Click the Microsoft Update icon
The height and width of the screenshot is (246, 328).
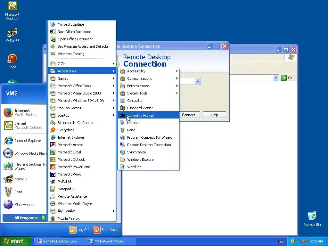[x=53, y=24]
